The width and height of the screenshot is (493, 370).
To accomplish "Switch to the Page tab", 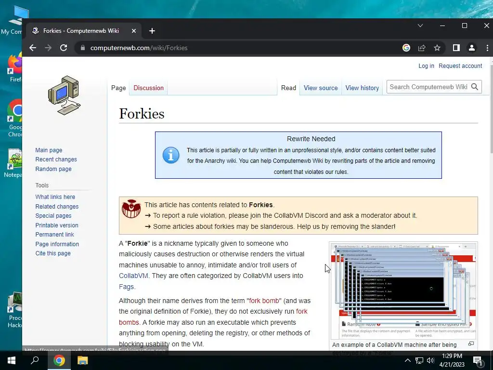I will 118,88.
